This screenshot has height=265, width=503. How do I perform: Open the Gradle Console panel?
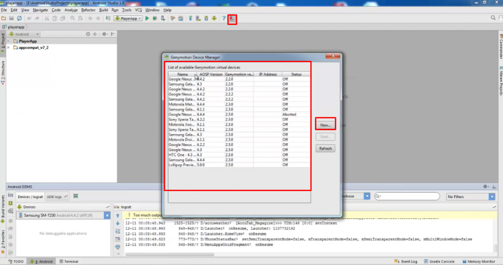(439, 262)
